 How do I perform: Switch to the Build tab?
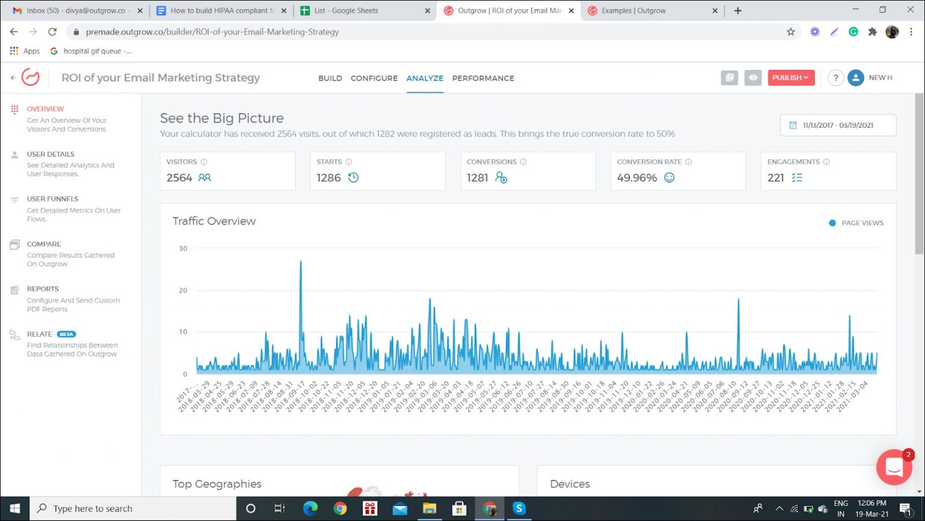(330, 78)
